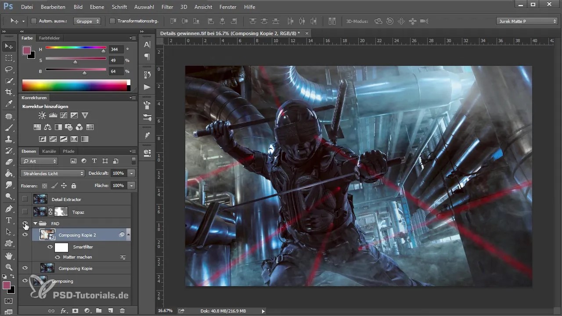Show the Topaz layer
This screenshot has height=316, width=562.
(25, 212)
